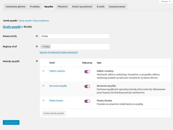
Task: Open the Płaska Stawka method link
Action: coord(56,101)
